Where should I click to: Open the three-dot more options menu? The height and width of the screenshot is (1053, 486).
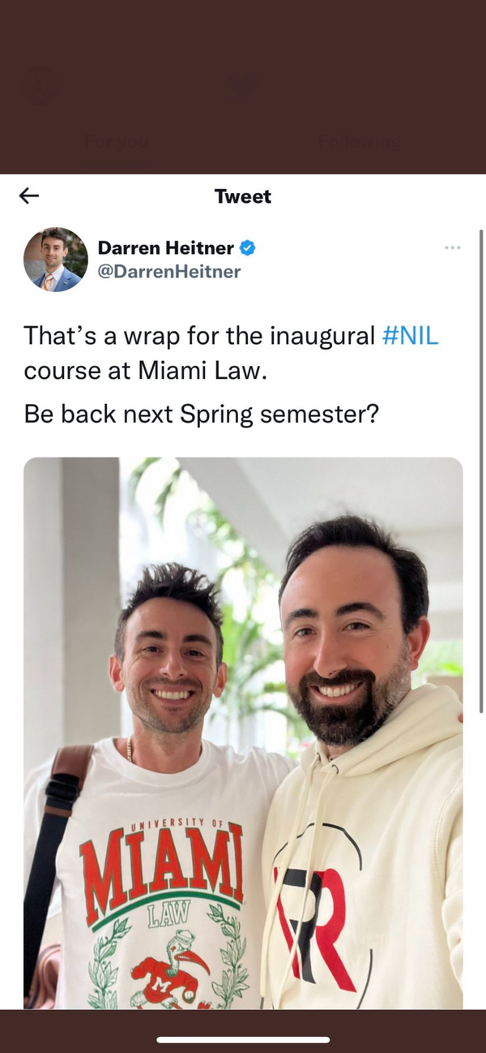point(453,247)
